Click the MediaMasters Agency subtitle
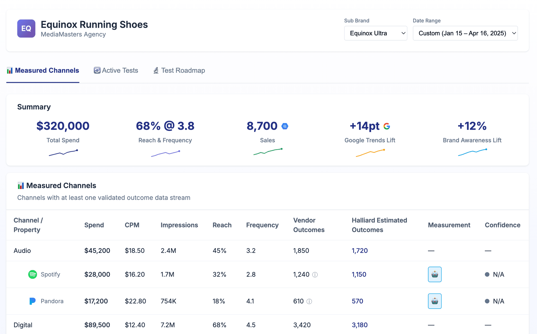537x334 pixels. tap(73, 34)
